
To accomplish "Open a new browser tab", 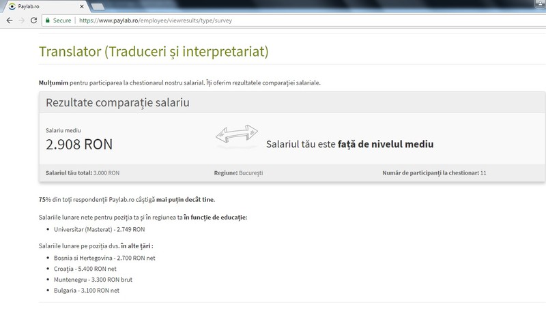I will (x=98, y=7).
